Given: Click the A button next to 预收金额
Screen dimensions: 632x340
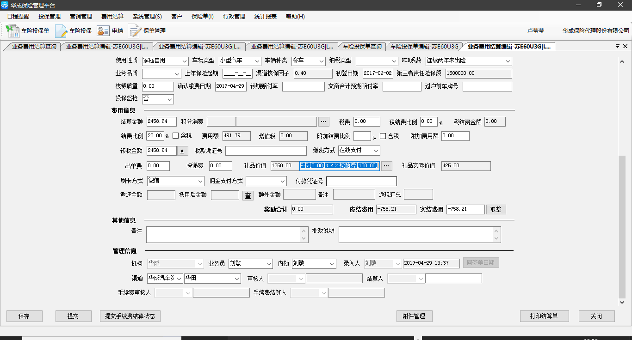Looking at the screenshot, I should tap(182, 151).
